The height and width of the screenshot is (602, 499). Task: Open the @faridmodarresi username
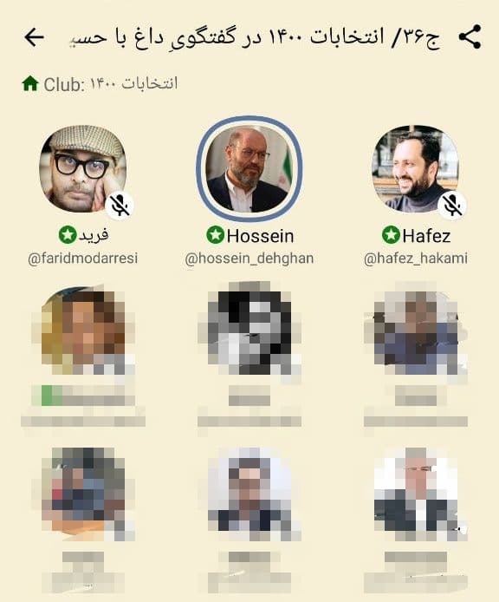coord(83,258)
